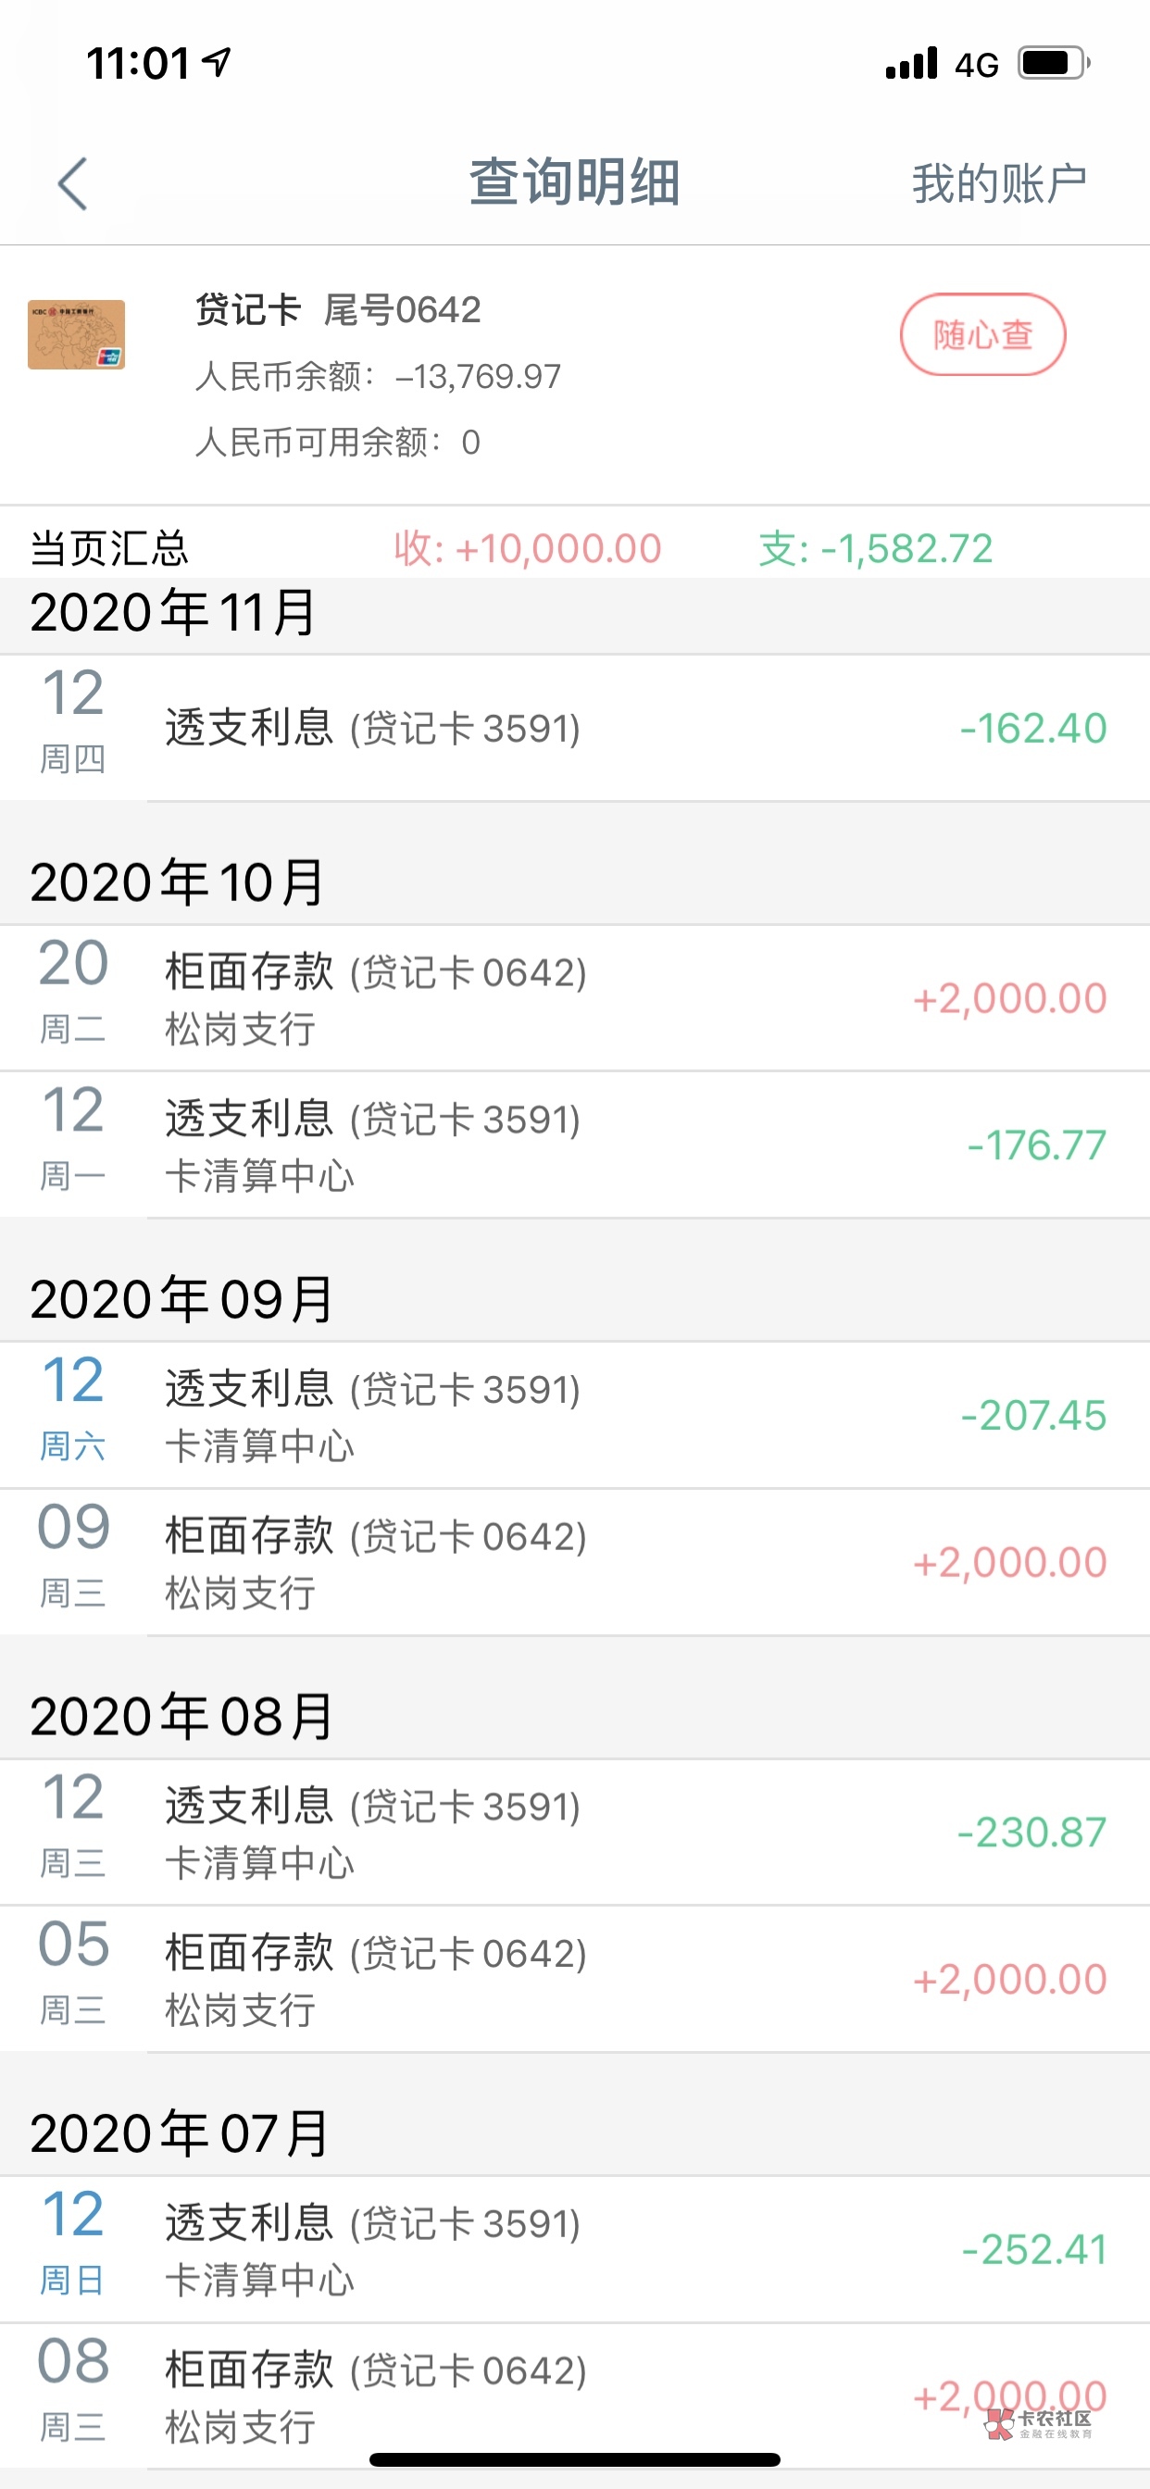Select the September 09 柜面存款 deposit

pos(575,1562)
